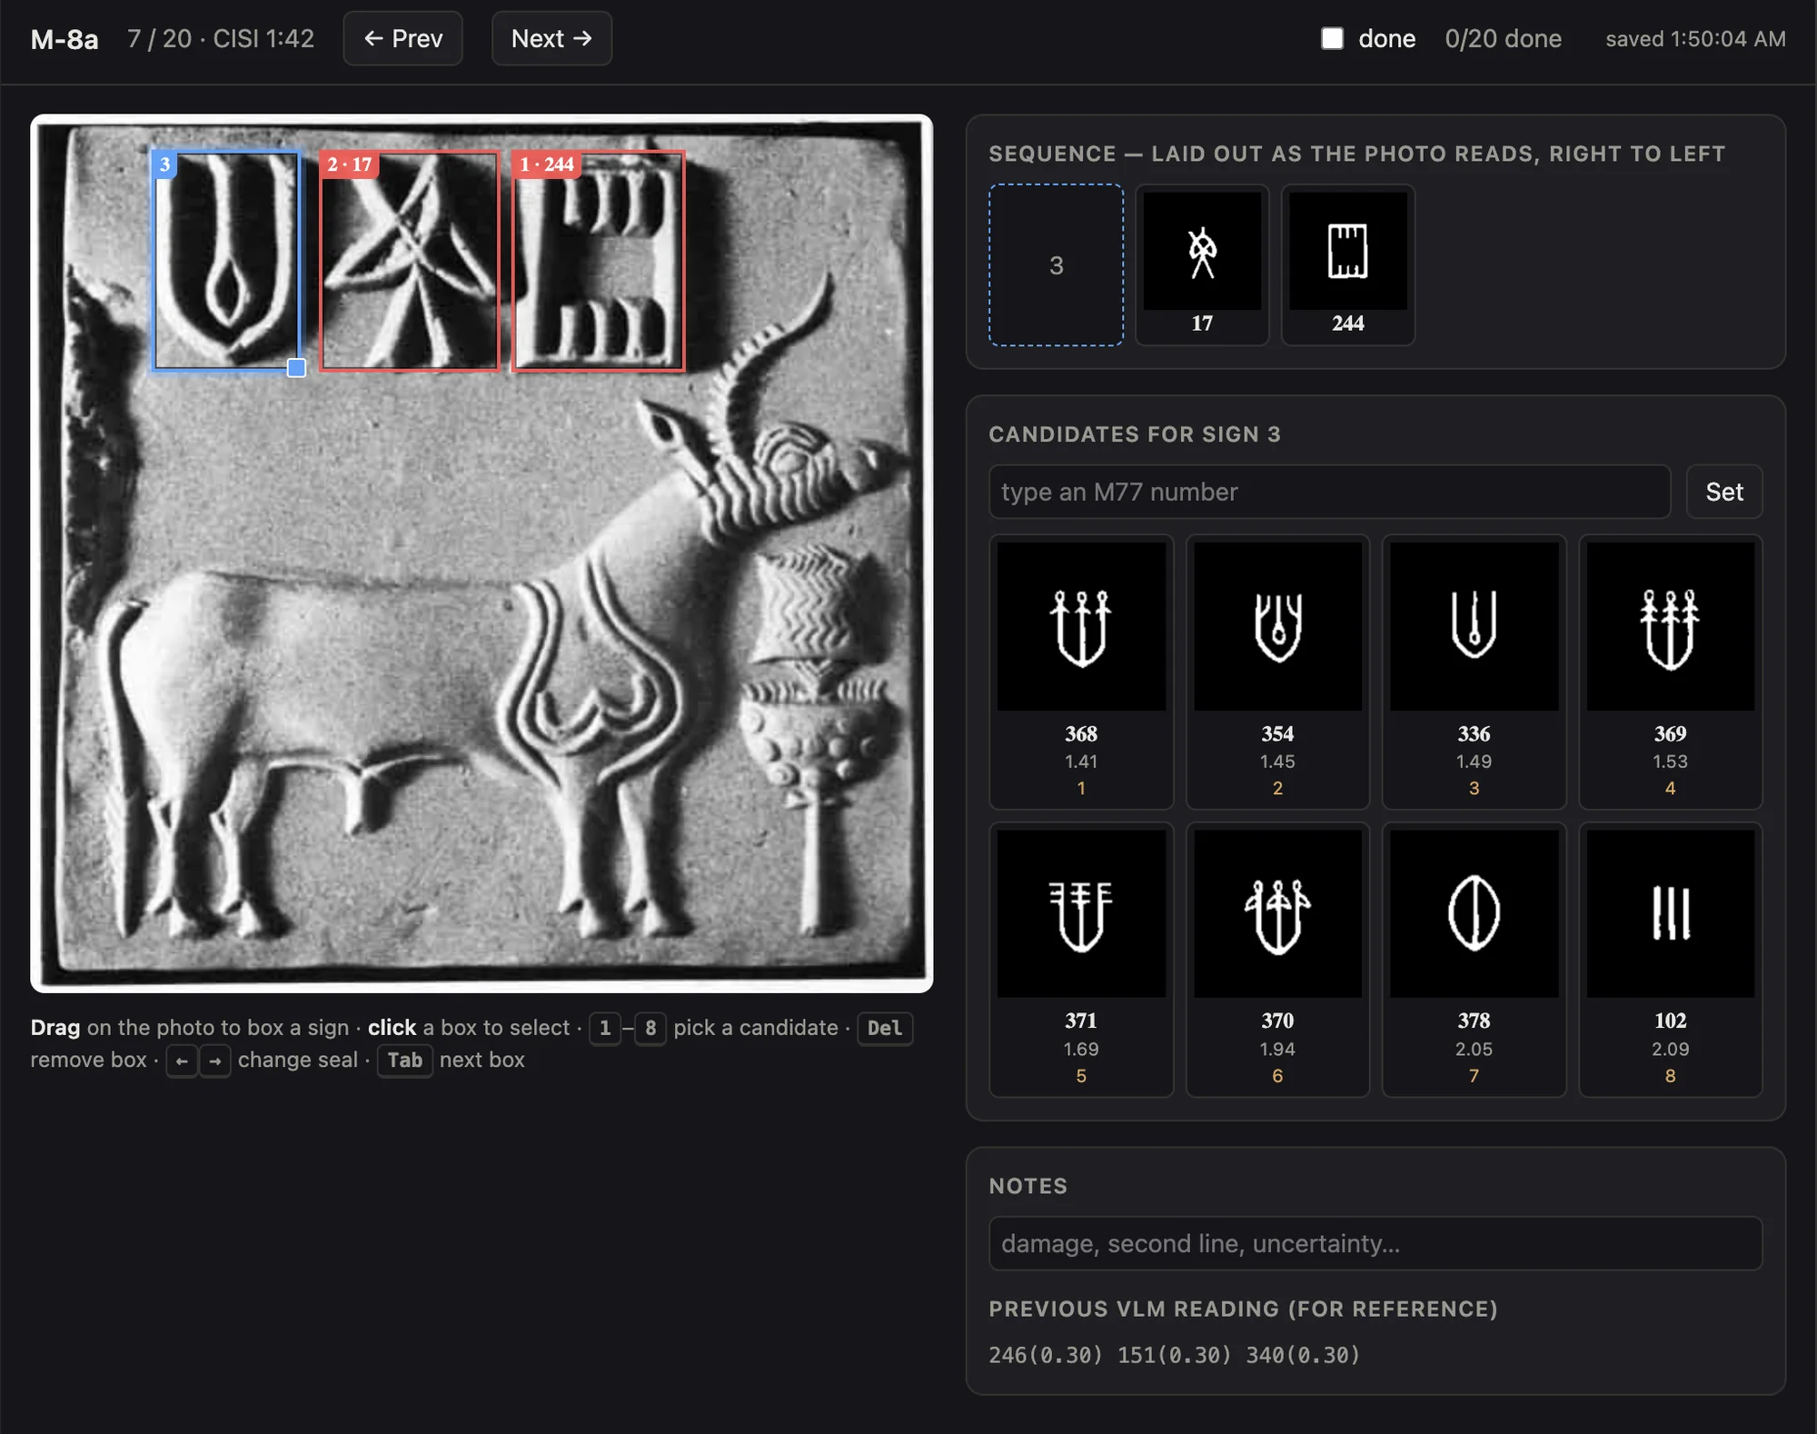Click the previous VLM reading values
This screenshot has width=1817, height=1434.
pyautogui.click(x=1174, y=1354)
